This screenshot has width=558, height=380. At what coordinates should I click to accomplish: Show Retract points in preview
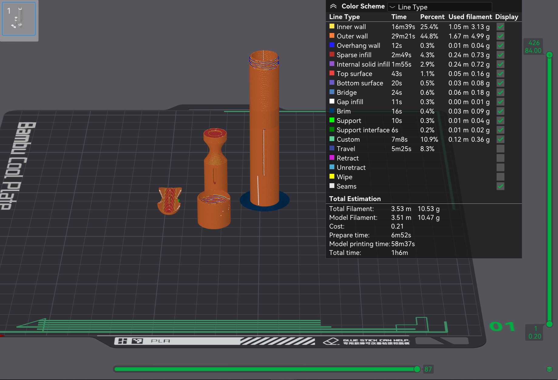(x=500, y=158)
